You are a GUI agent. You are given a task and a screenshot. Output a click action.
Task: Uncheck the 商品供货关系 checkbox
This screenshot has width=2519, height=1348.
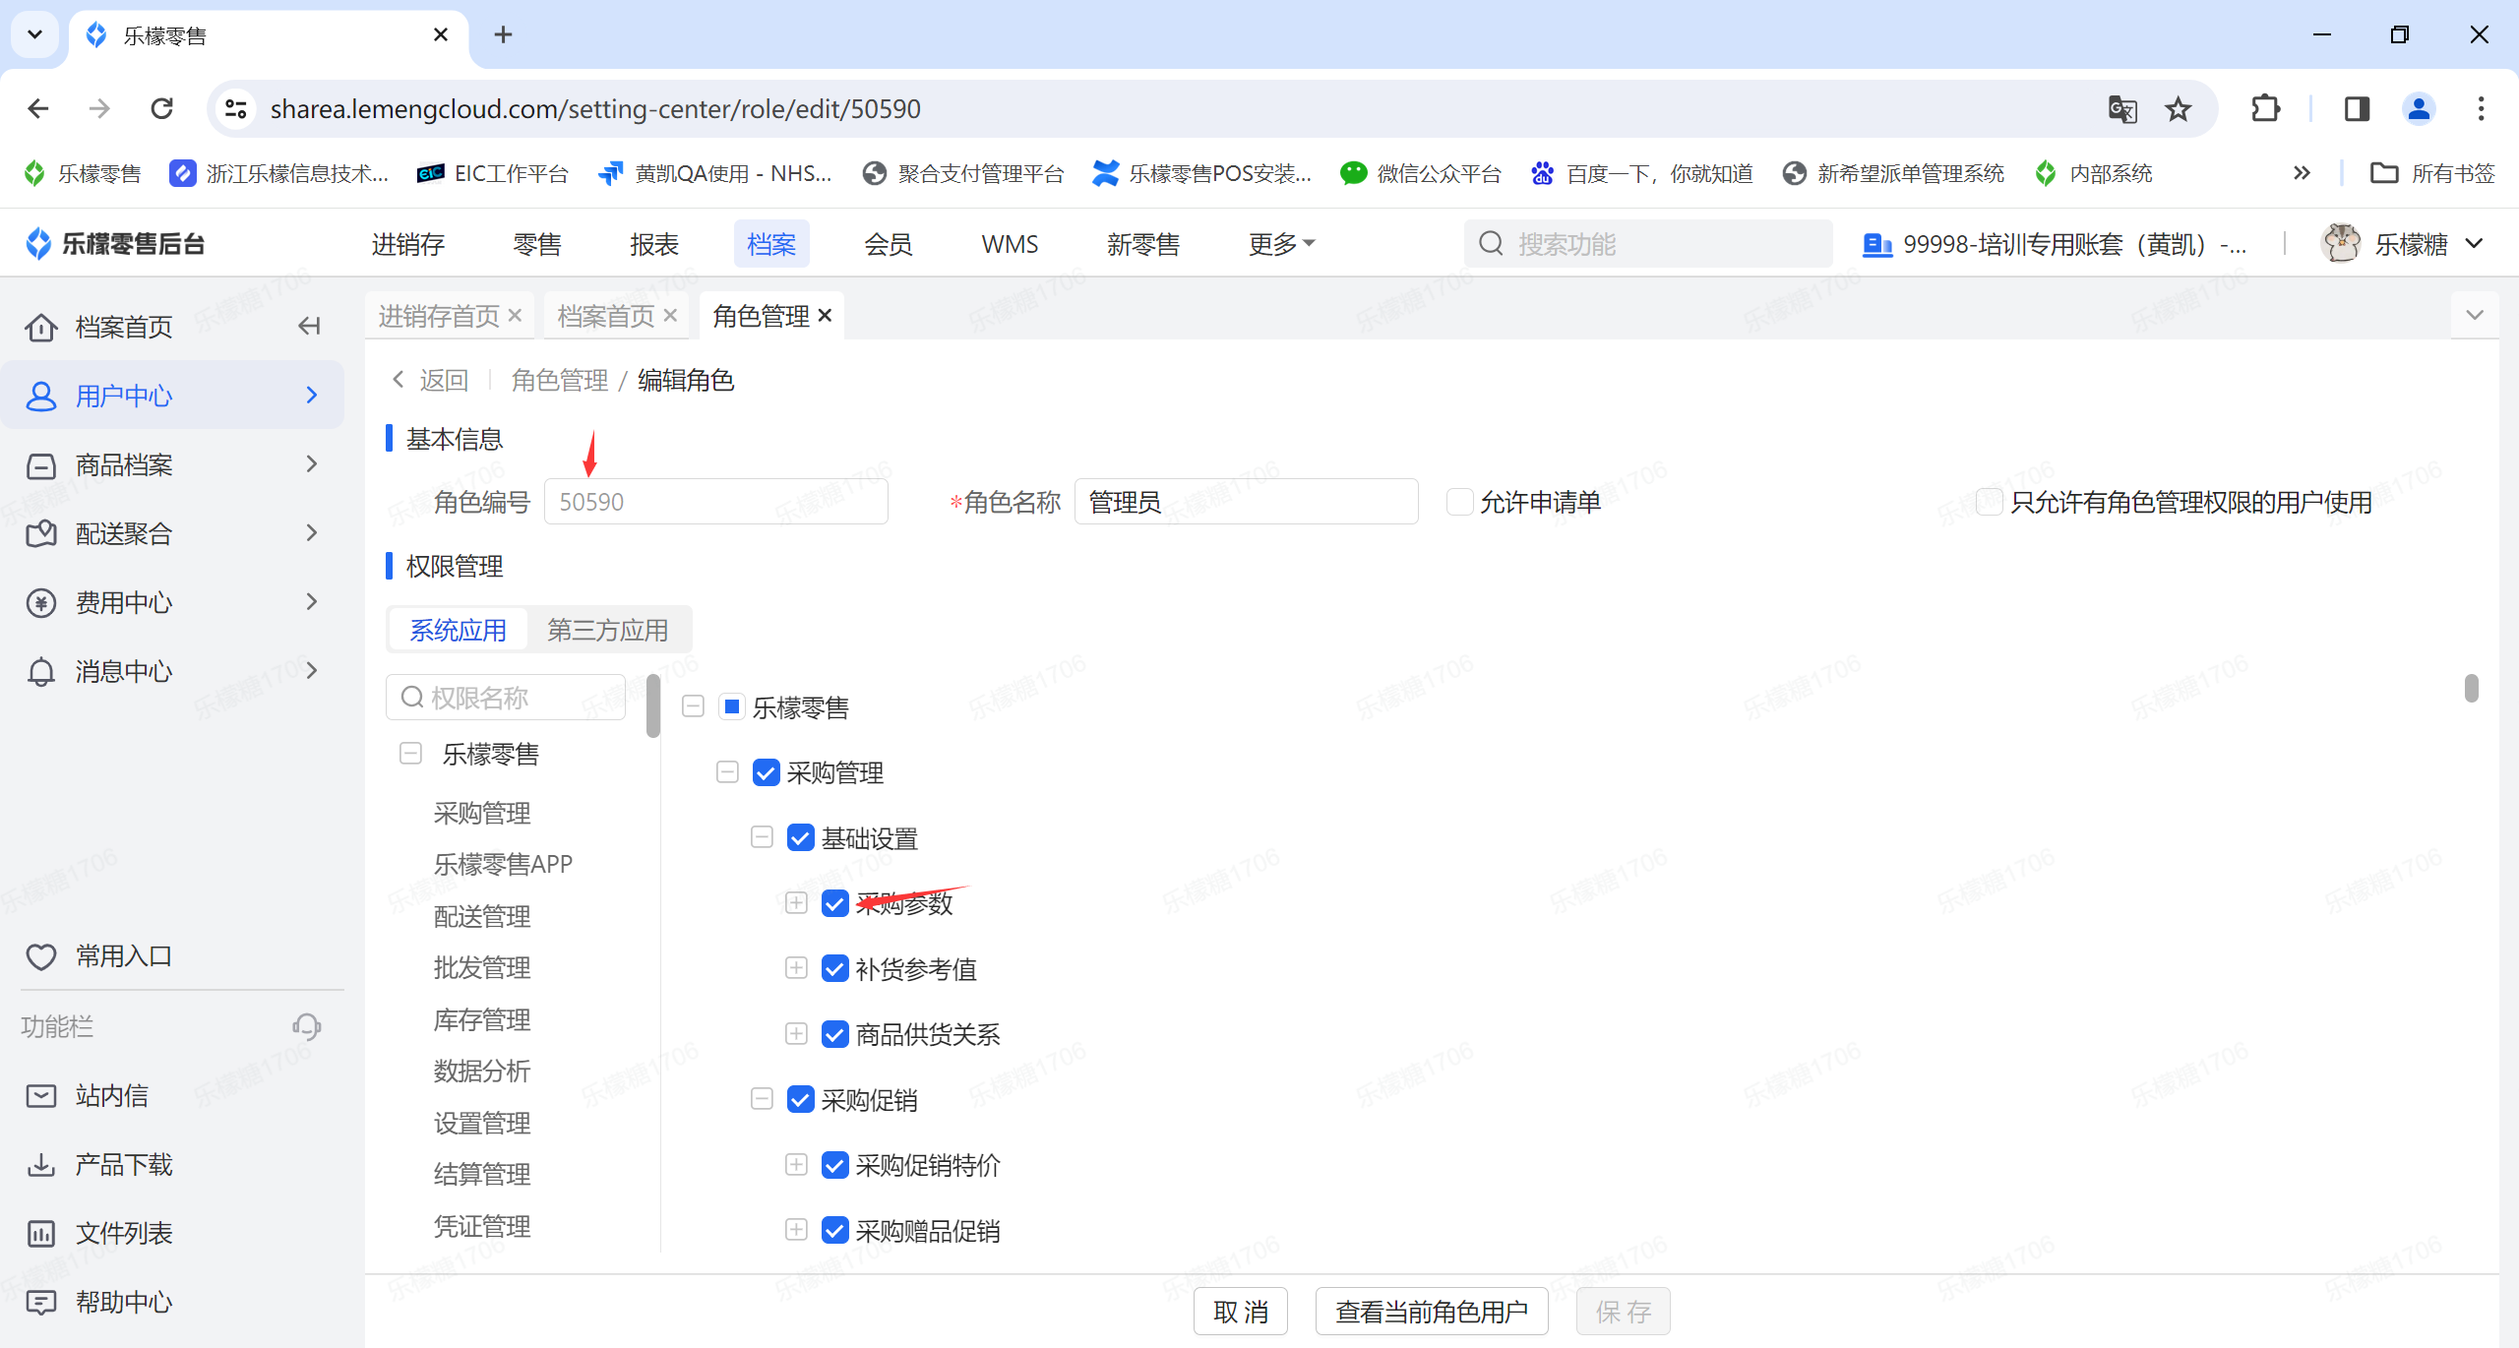pos(835,1034)
